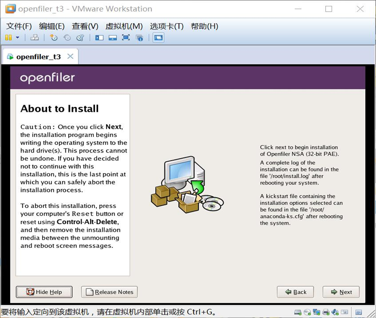
Task: Click the 'About to Install' heading
Action: 60,109
